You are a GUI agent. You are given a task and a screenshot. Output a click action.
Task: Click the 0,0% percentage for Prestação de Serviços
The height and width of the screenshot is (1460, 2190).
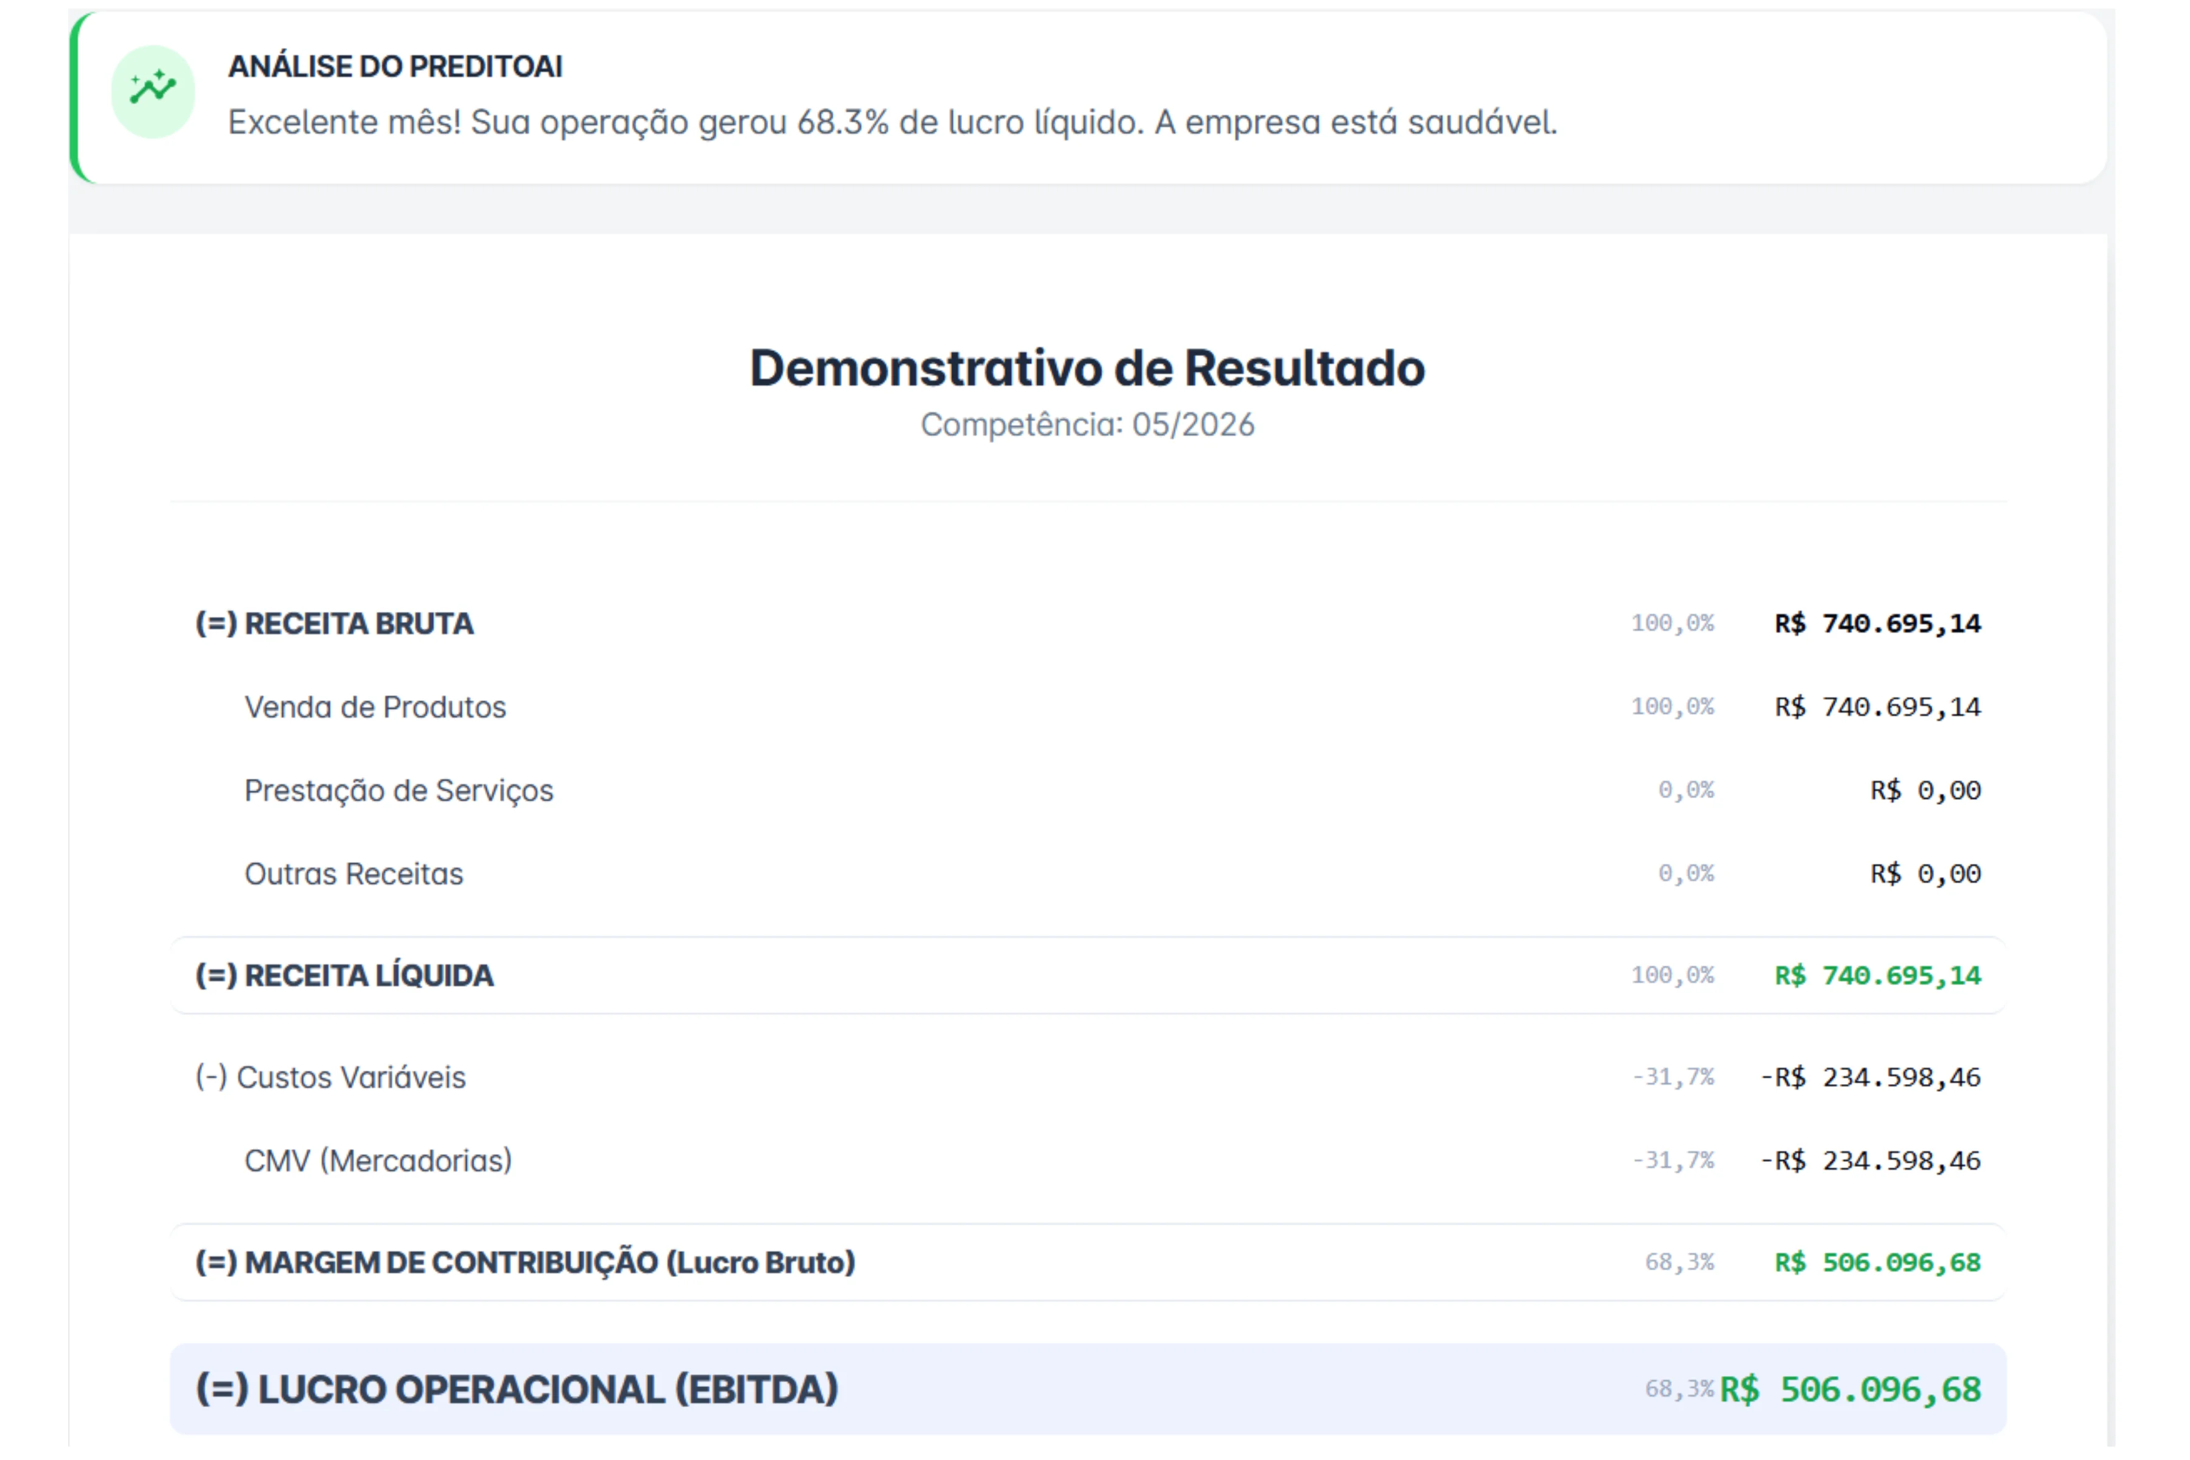(x=1685, y=790)
